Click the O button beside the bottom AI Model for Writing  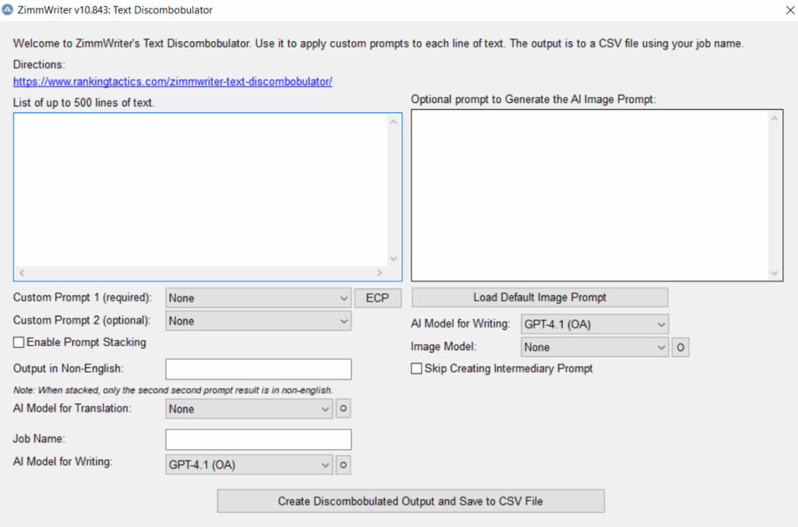coord(343,465)
